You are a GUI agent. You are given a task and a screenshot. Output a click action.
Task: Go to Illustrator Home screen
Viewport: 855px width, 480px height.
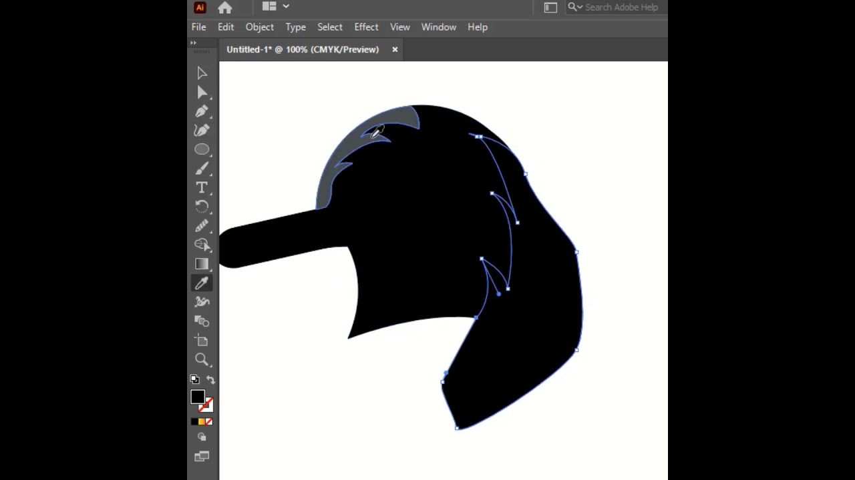coord(225,7)
